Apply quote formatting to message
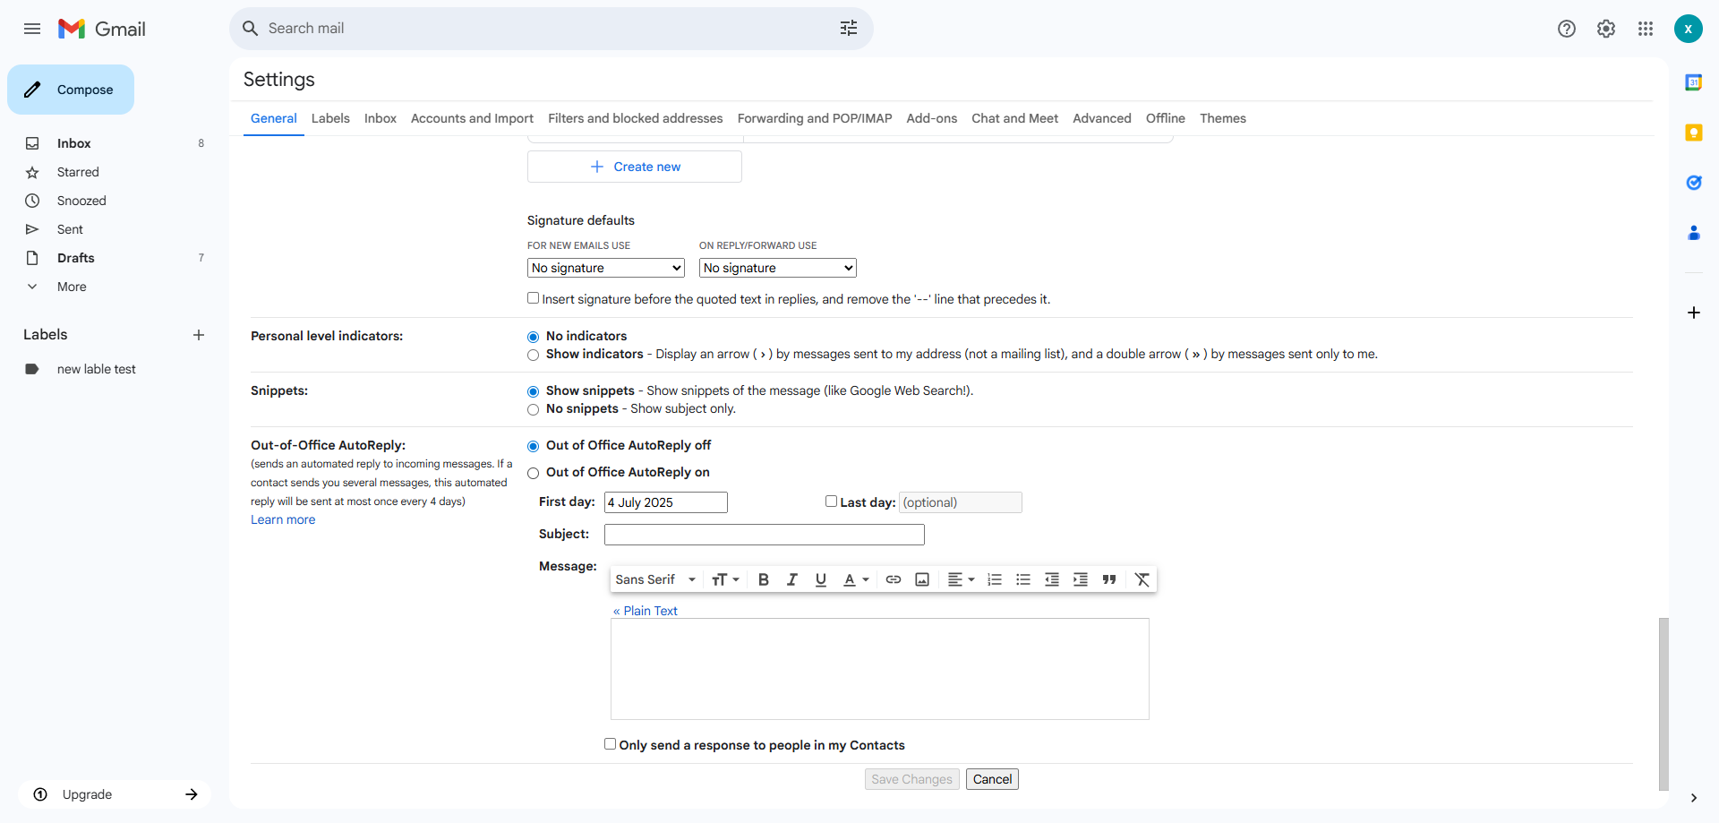 pos(1109,579)
